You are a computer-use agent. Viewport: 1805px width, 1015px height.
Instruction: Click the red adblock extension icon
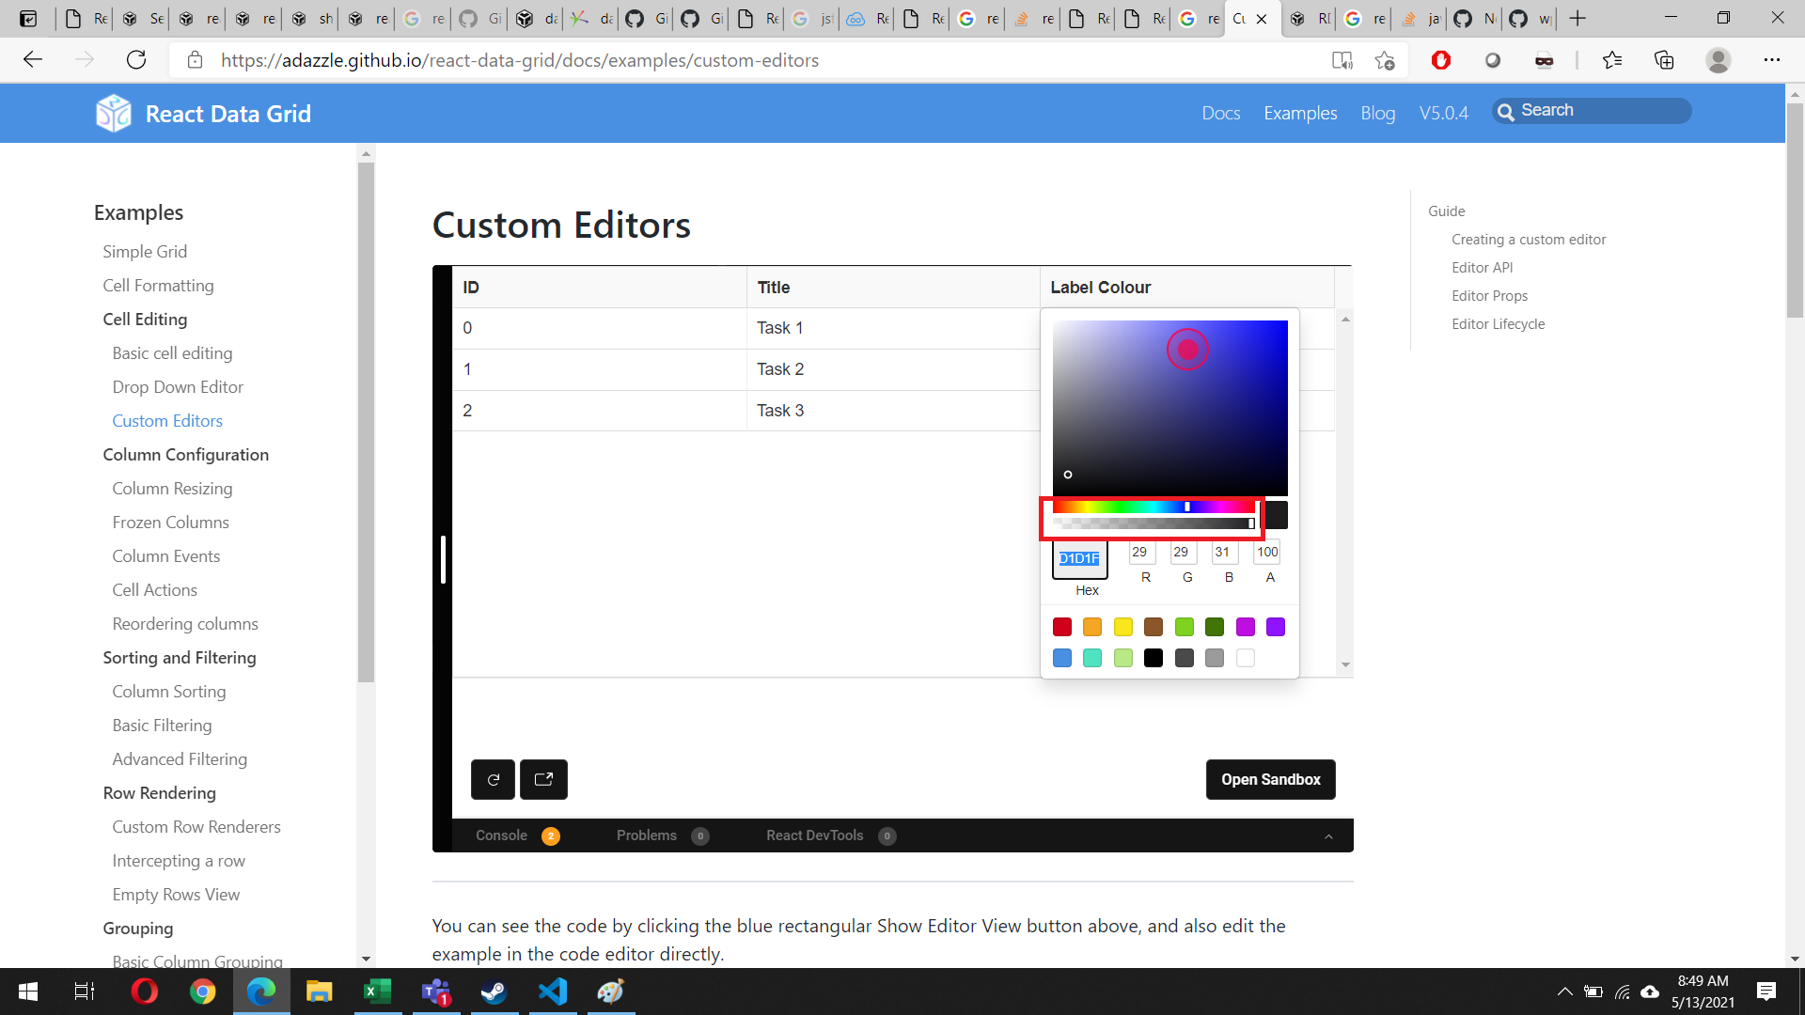(1441, 59)
